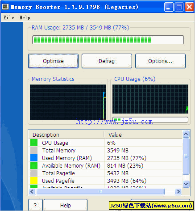
Task: Click the question mark button
Action: (x=35, y=205)
